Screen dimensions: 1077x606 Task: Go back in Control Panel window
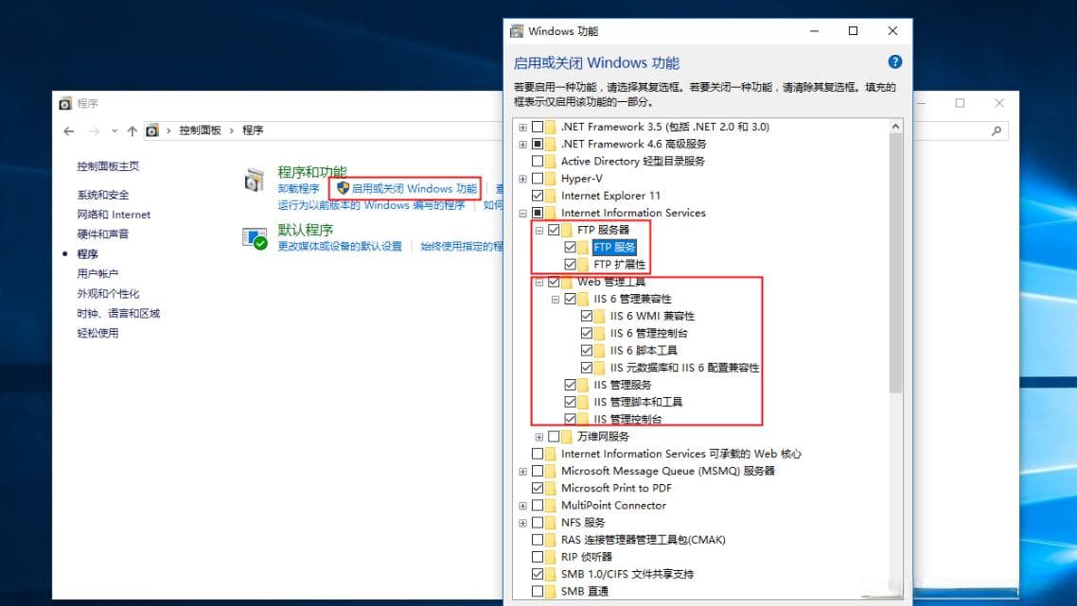69,130
